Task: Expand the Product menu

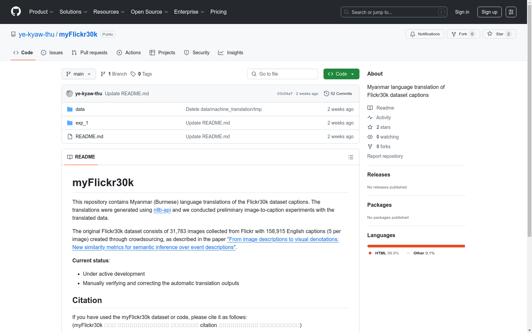Action: tap(41, 12)
